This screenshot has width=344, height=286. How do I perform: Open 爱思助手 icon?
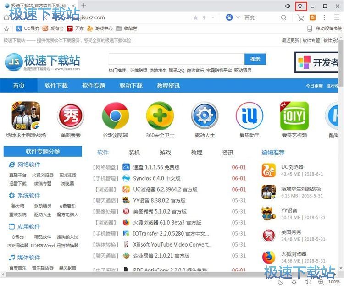pos(250,115)
